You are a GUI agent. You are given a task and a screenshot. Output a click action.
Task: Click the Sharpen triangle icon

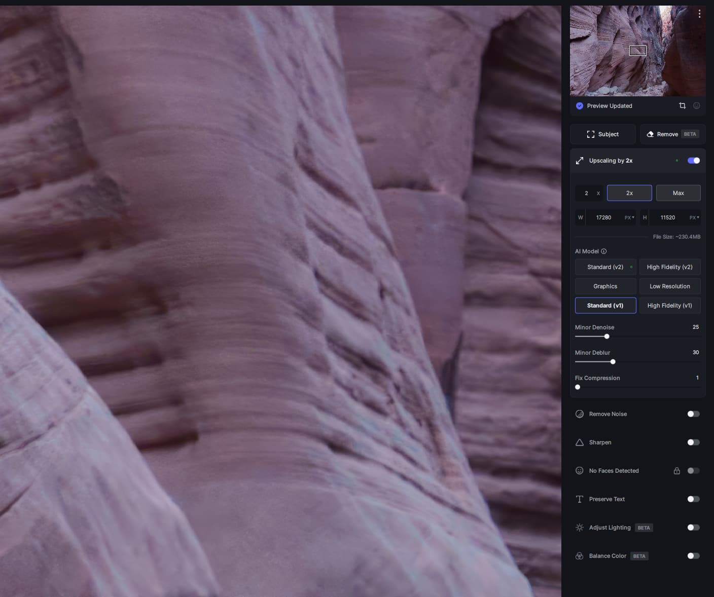pyautogui.click(x=580, y=442)
